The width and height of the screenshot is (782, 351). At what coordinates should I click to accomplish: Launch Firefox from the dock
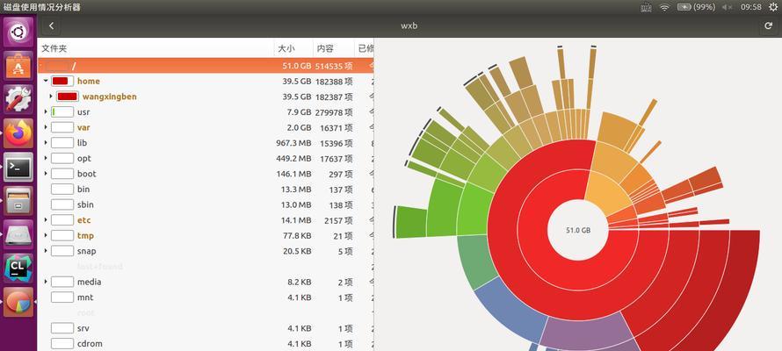(18, 133)
